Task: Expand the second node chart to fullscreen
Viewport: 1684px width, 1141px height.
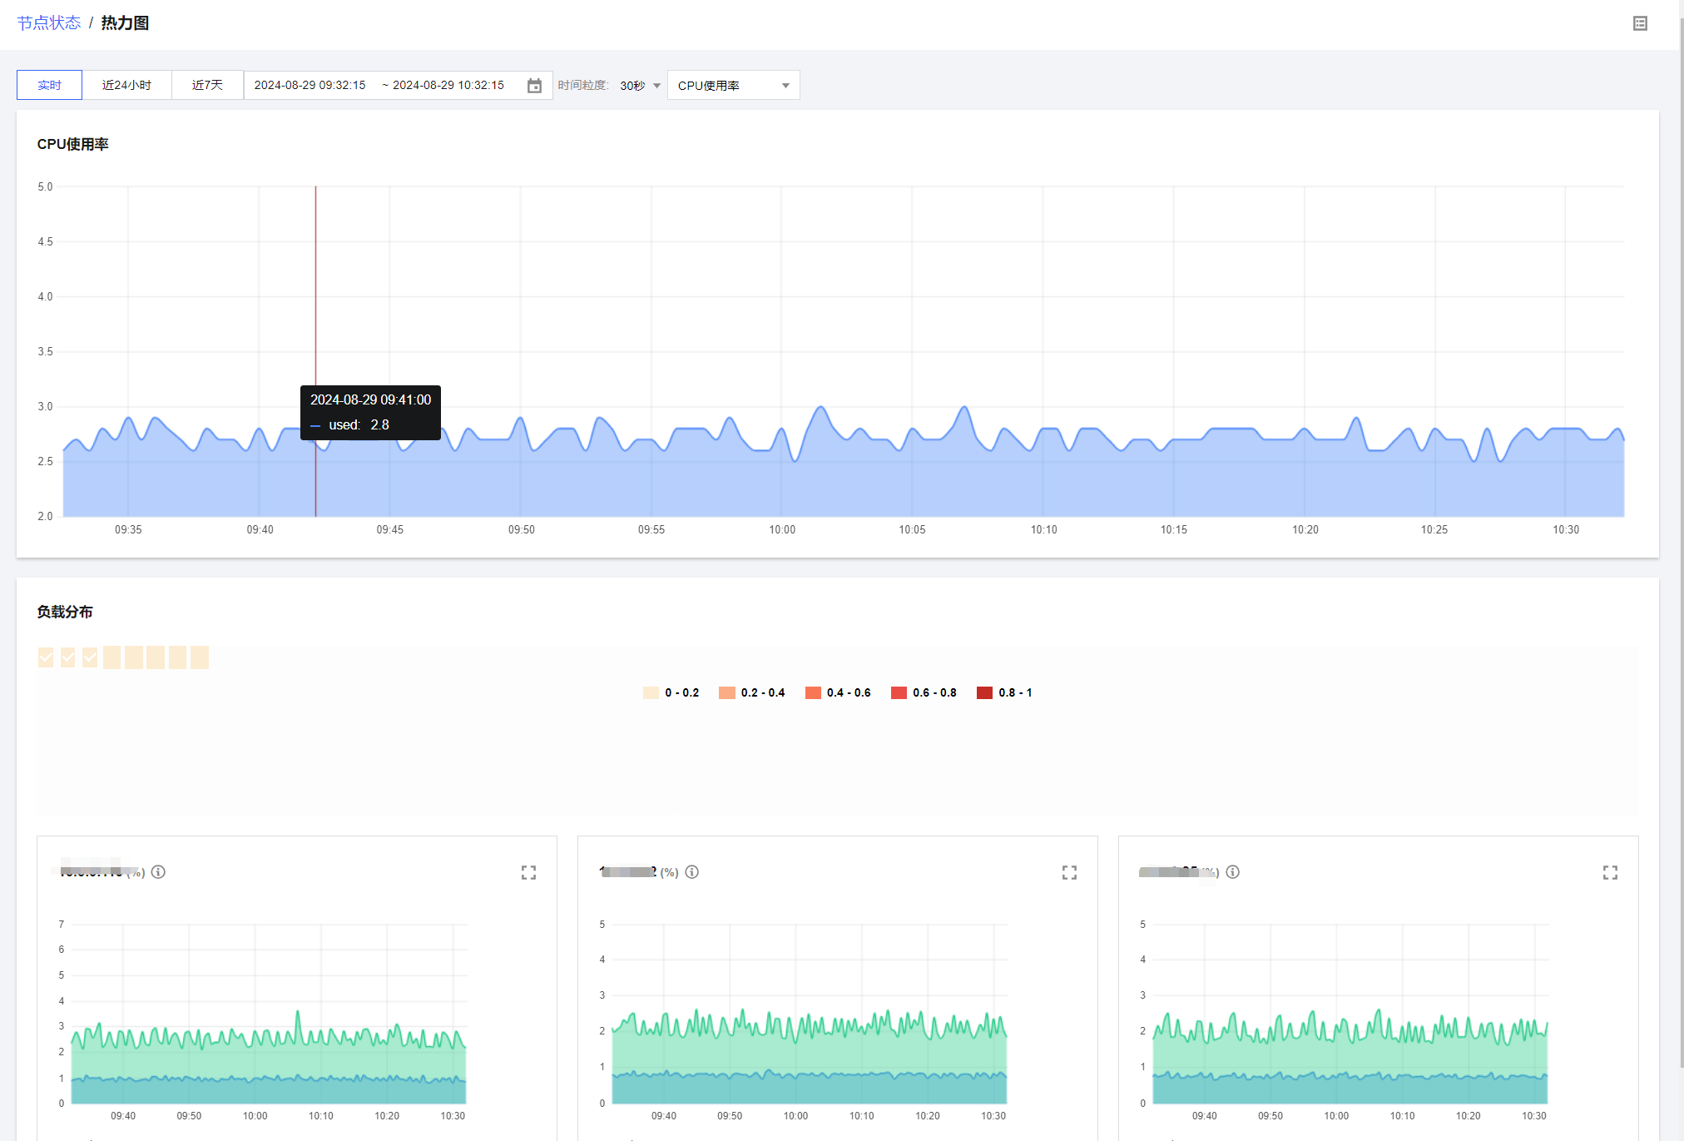Action: point(1069,872)
